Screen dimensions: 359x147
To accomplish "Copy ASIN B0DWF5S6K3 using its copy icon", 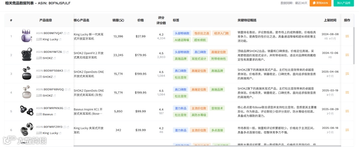I will point(65,71).
